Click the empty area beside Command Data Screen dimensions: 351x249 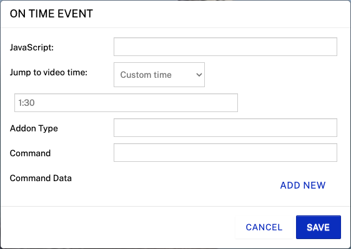(175, 185)
